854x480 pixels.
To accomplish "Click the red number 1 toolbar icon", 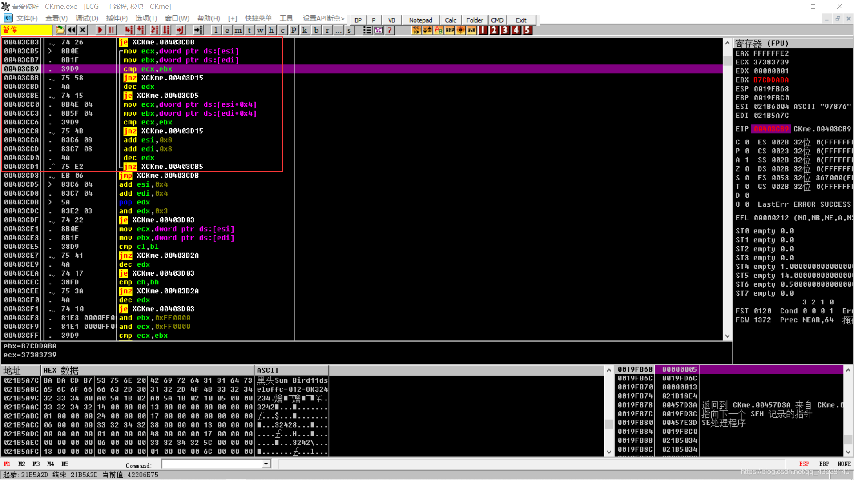I will [483, 30].
